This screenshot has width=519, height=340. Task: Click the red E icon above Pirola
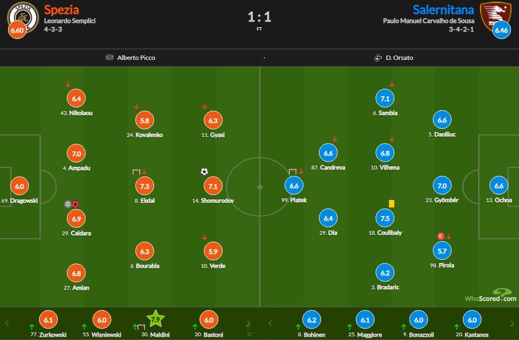tap(440, 236)
